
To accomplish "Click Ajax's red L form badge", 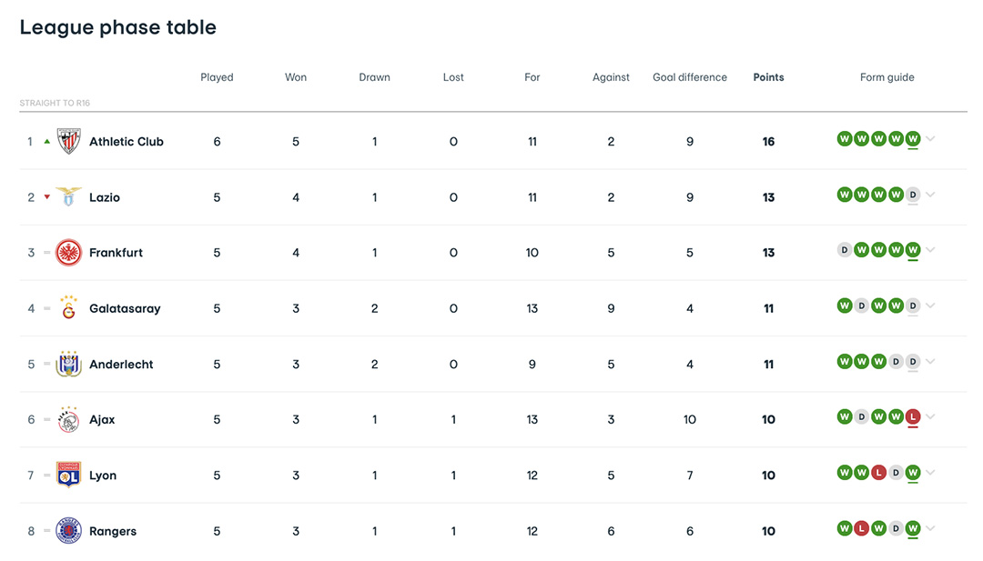I will coord(913,416).
